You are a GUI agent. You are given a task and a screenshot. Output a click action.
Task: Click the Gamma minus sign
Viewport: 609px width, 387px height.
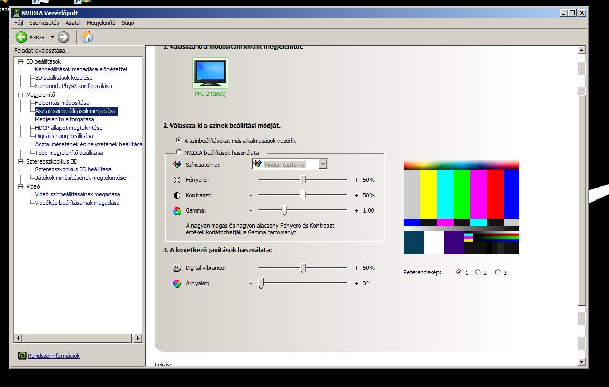pyautogui.click(x=251, y=210)
